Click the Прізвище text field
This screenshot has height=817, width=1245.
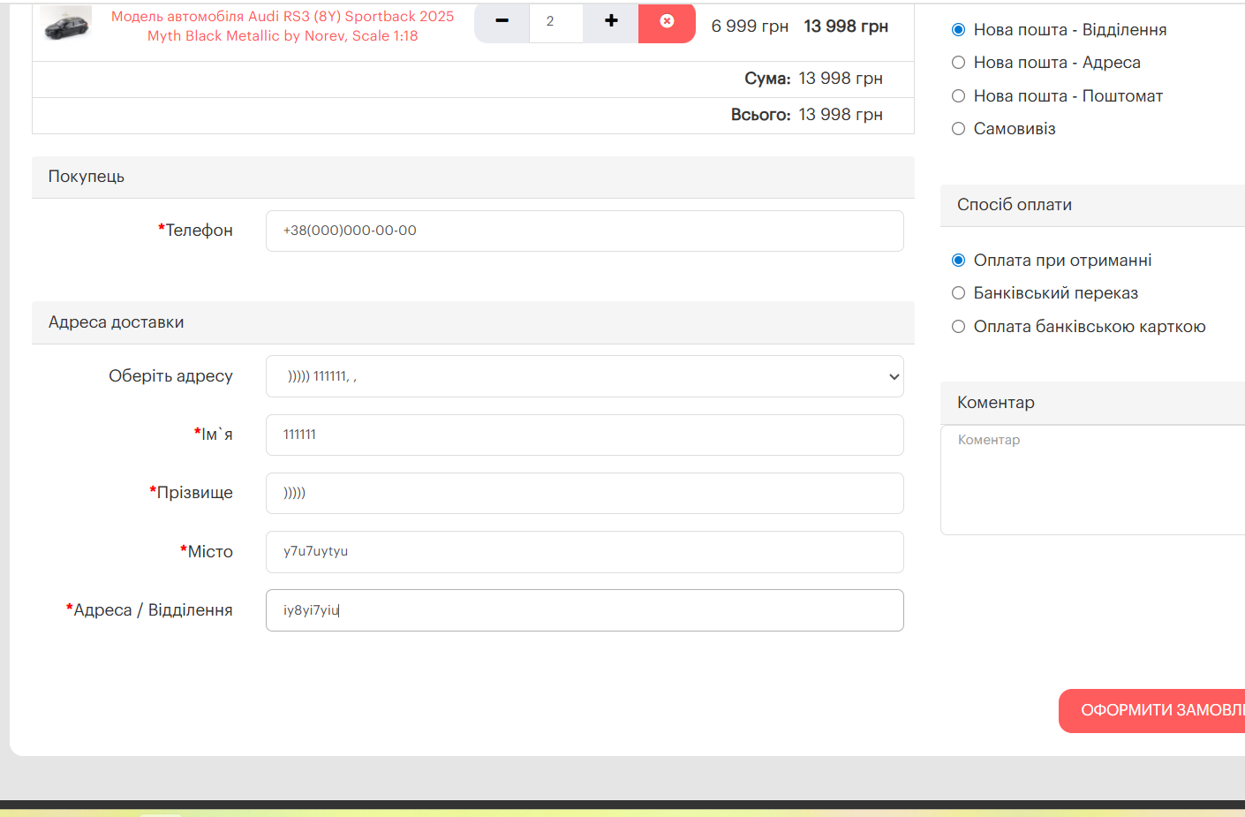point(585,493)
